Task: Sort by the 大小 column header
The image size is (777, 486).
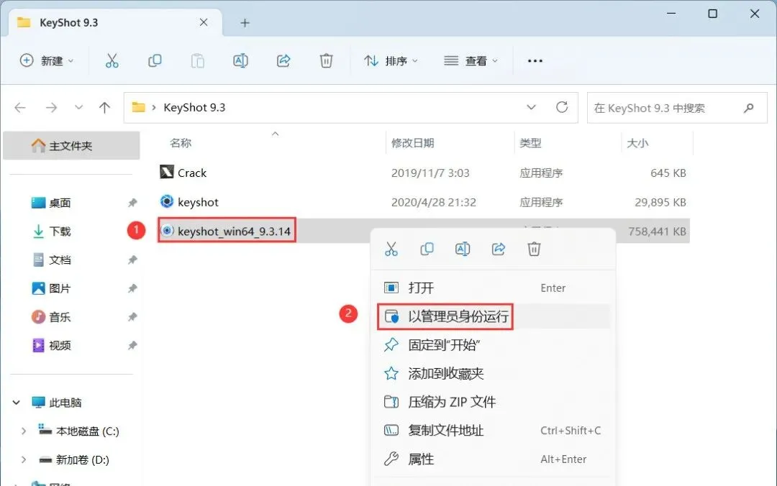Action: click(x=637, y=143)
